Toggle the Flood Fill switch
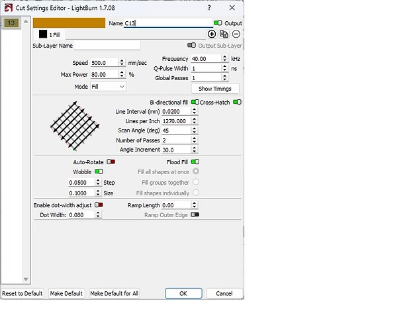The image size is (415, 331). point(195,162)
